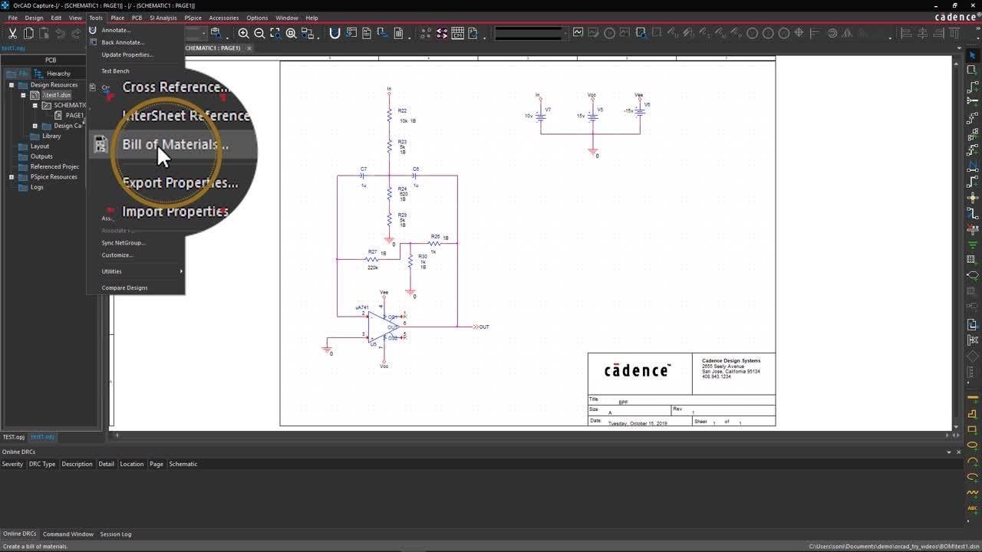Click the Paste clipboard icon

pos(44,33)
